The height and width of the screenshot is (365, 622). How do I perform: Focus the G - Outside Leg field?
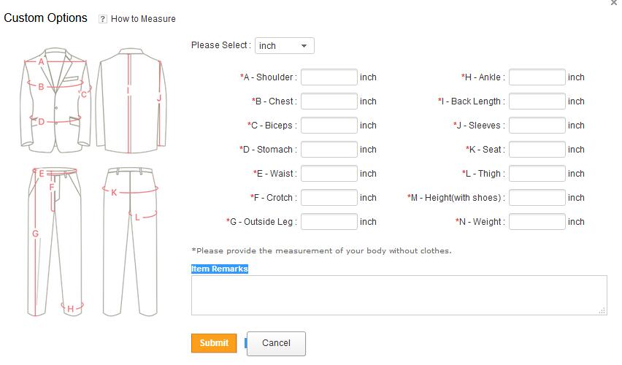(x=329, y=222)
